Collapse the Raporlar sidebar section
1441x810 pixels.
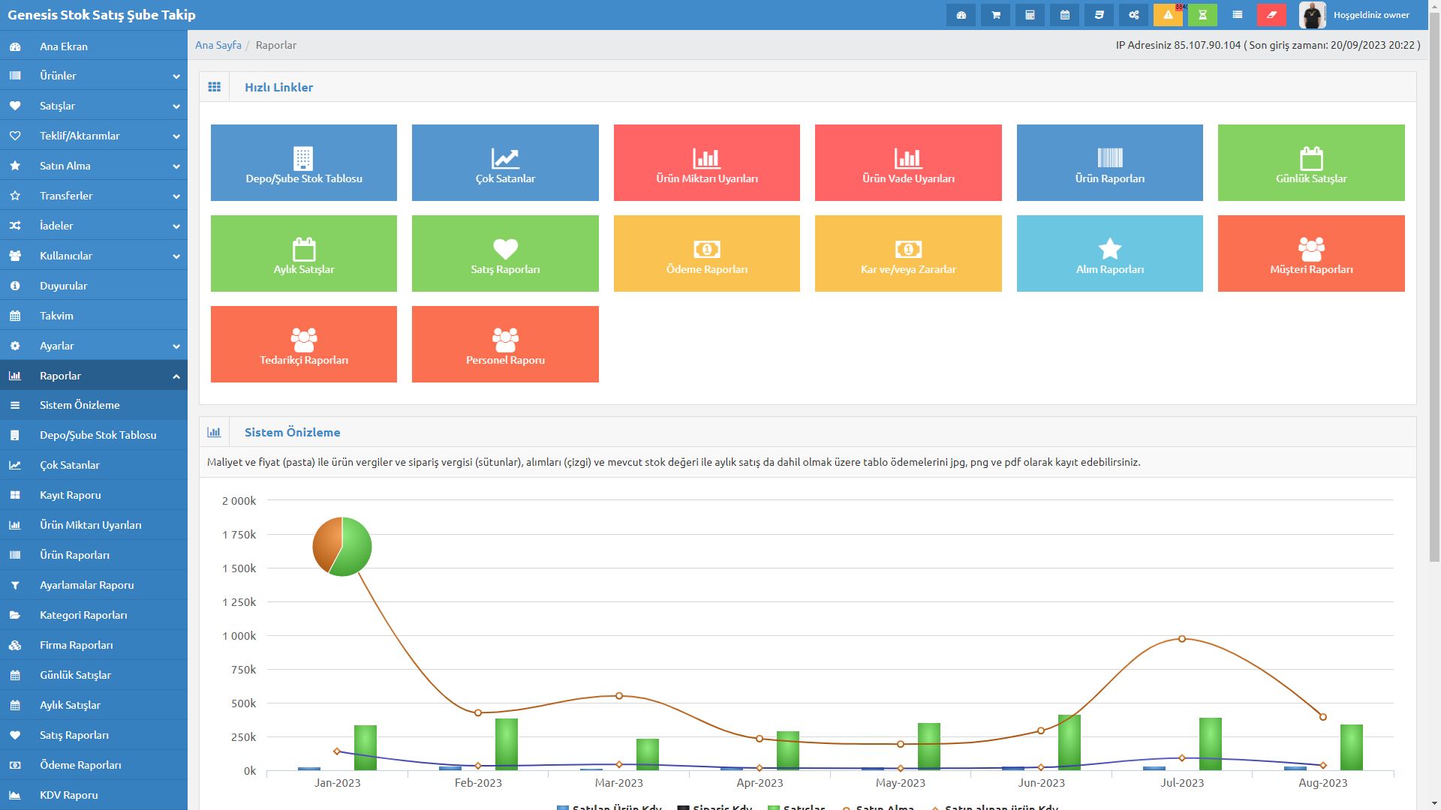tap(94, 376)
